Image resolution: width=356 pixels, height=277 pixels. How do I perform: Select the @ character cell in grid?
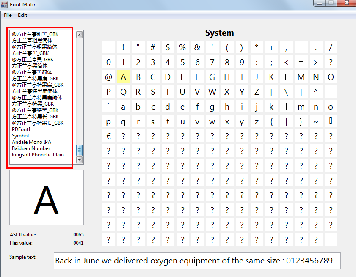tap(108, 77)
